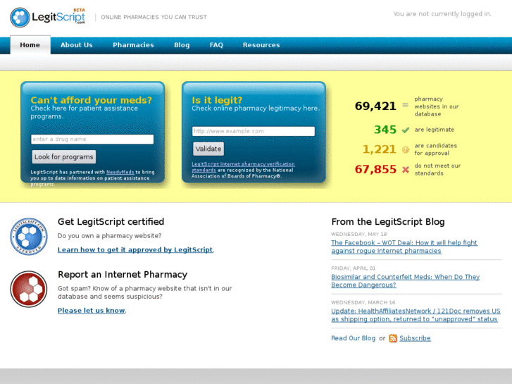Image resolution: width=512 pixels, height=384 pixels.
Task: Click the Look for programs button
Action: pos(64,157)
